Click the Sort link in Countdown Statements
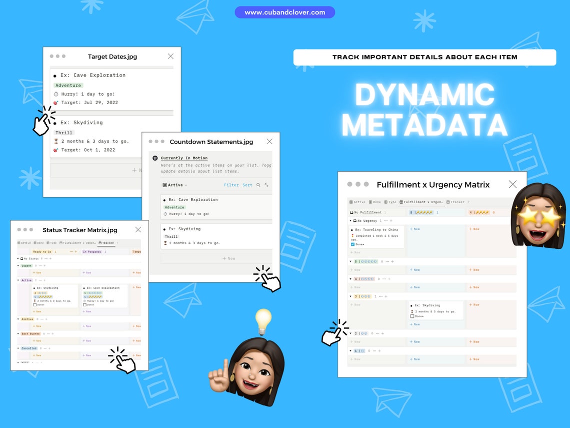Image resolution: width=570 pixels, height=428 pixels. click(247, 185)
